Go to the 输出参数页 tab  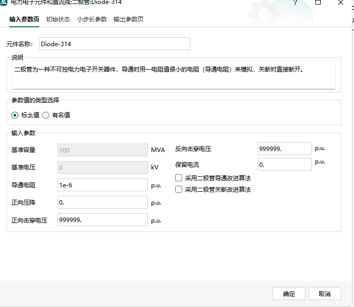[x=128, y=19]
